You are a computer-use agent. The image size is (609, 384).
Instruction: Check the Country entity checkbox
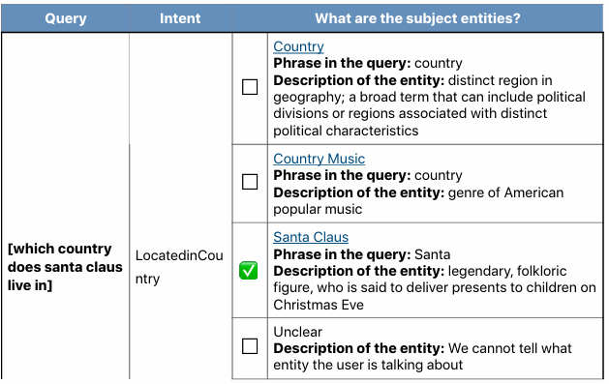point(250,87)
